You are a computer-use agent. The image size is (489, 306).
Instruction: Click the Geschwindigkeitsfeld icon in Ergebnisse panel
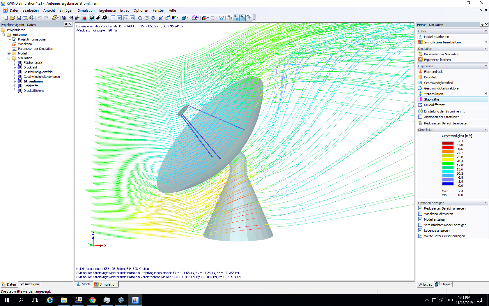tap(420, 83)
